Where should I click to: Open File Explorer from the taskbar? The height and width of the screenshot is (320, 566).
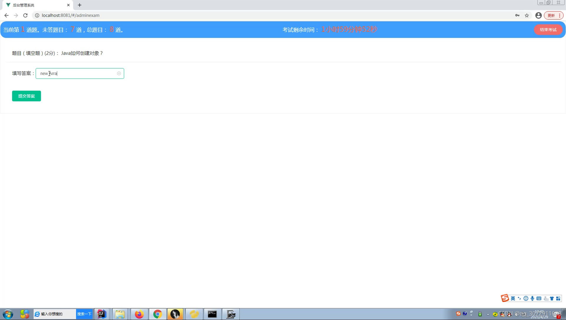pyautogui.click(x=120, y=314)
